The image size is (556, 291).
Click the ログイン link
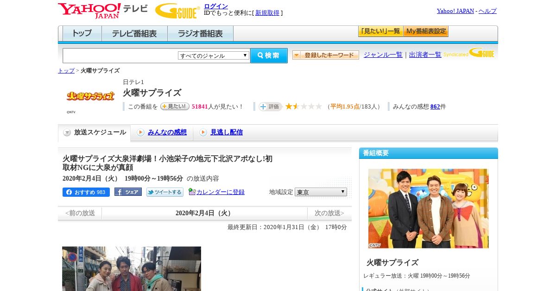pos(216,6)
